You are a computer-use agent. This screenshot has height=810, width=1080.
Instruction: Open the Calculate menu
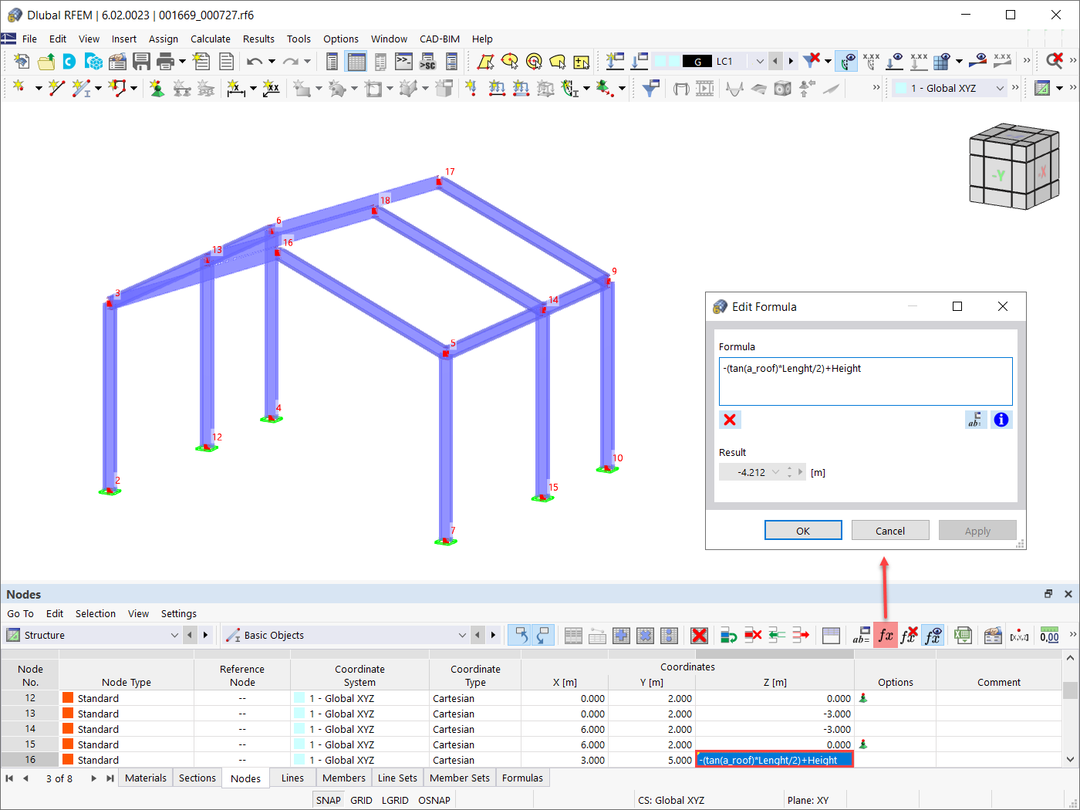(211, 39)
